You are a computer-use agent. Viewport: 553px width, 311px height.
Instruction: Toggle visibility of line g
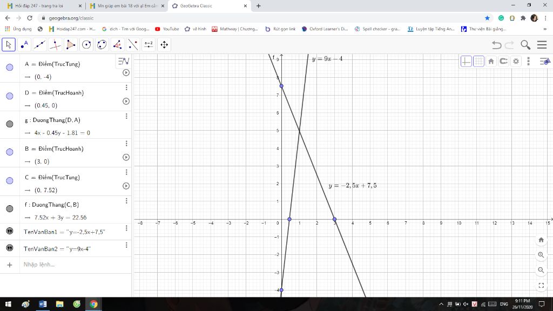coord(10,124)
